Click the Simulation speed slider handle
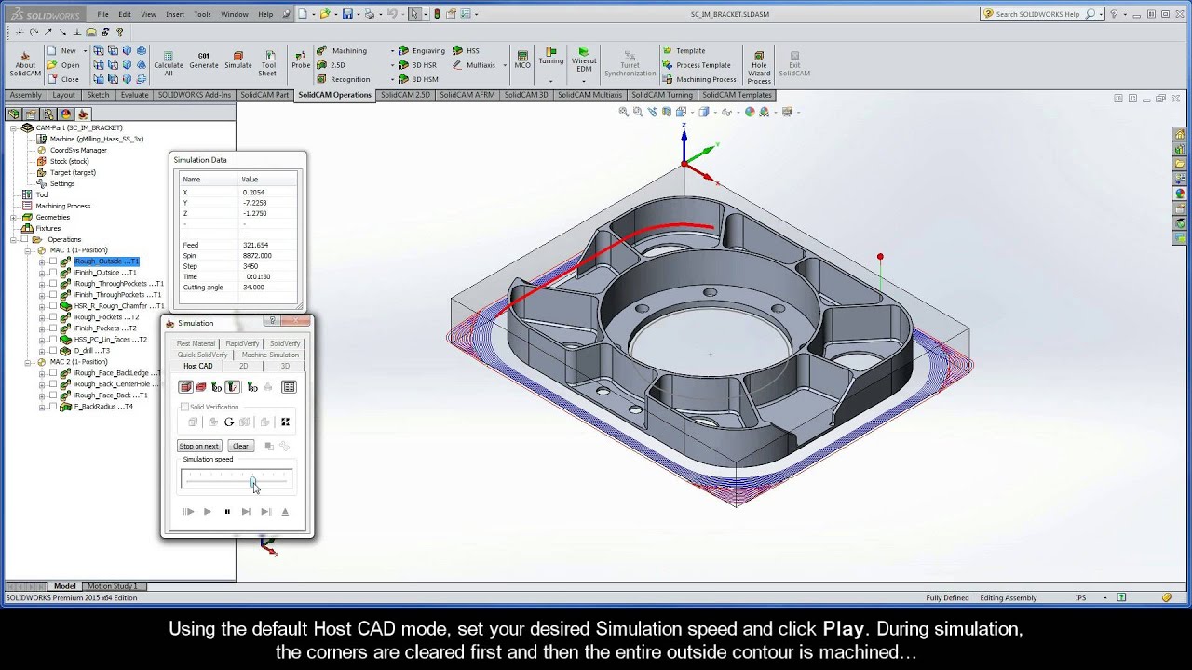 coord(252,481)
